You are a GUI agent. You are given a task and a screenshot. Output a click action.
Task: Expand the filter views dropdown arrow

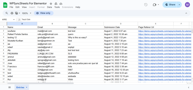(19, 13)
